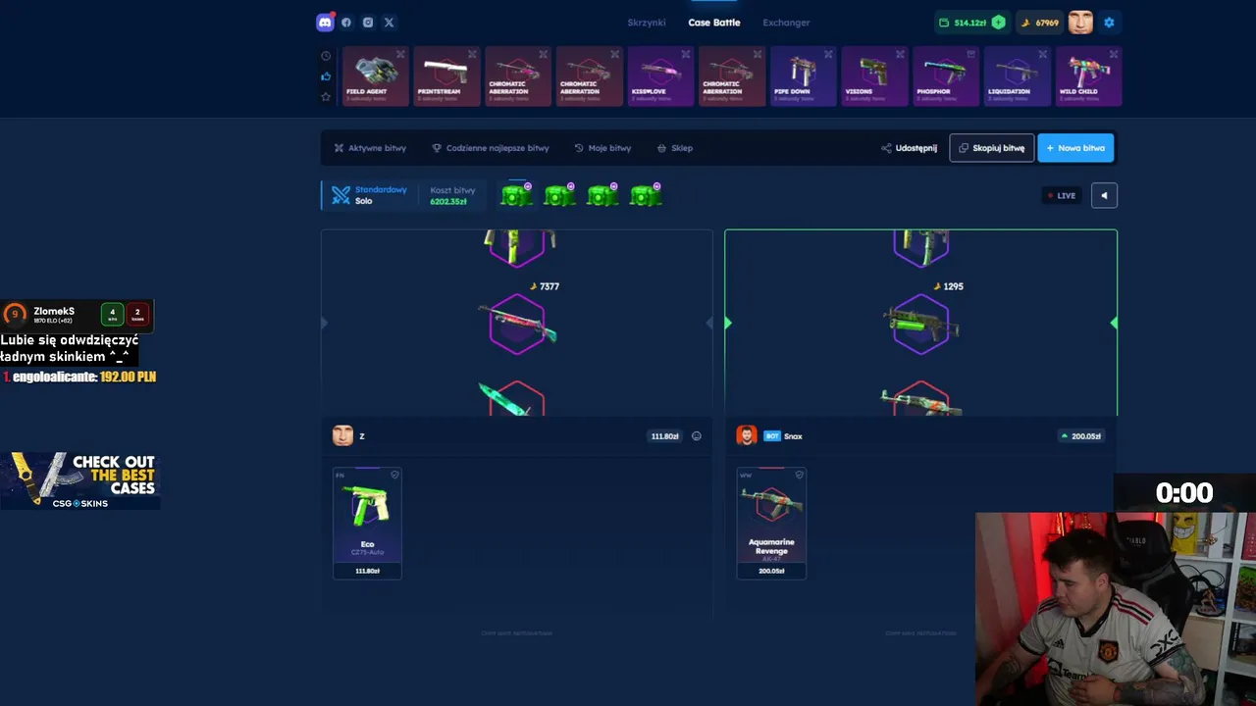Image resolution: width=1256 pixels, height=706 pixels.
Task: Click the ZlomekS username in overlay
Action: click(54, 311)
